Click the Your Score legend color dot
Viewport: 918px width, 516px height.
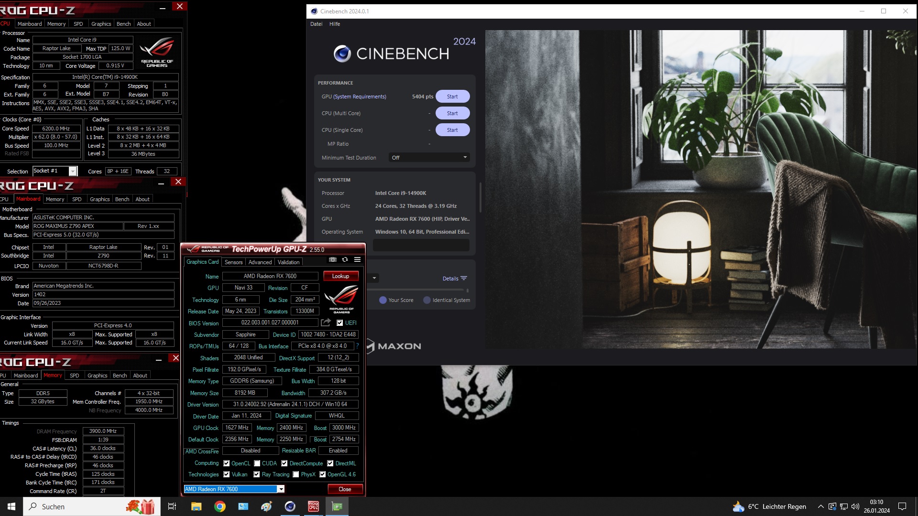click(x=383, y=300)
